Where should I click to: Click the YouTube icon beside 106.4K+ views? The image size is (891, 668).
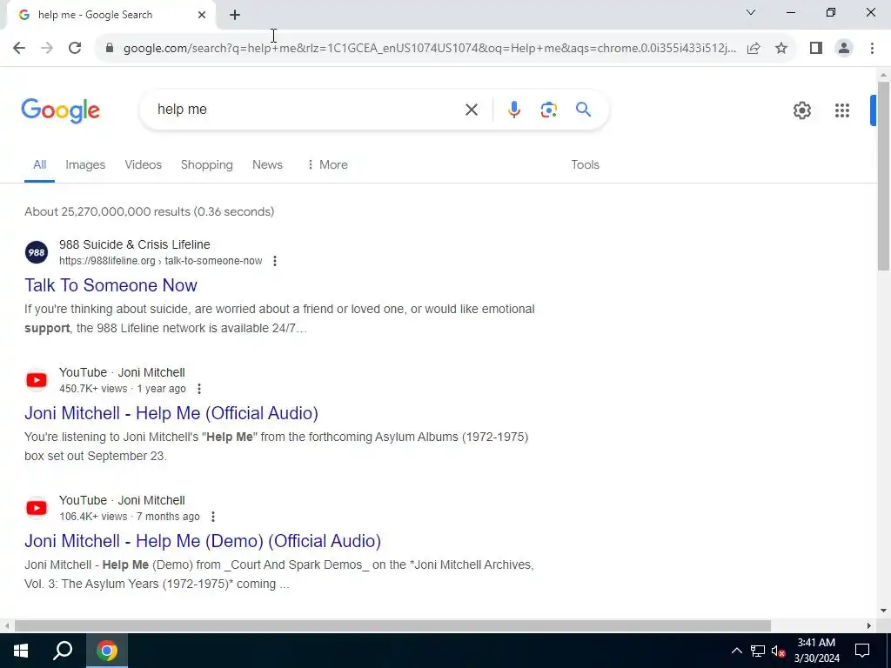point(37,508)
